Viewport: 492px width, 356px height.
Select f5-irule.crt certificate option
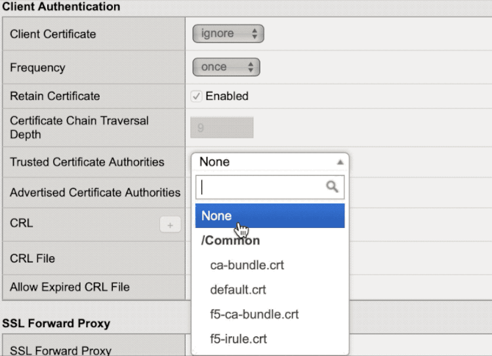click(x=238, y=340)
